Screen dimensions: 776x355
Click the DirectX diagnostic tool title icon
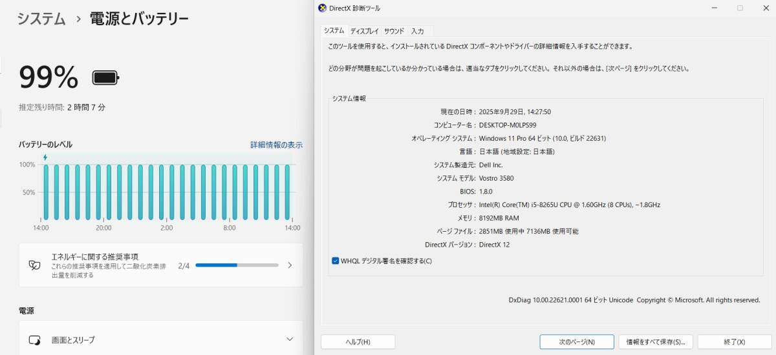[323, 8]
